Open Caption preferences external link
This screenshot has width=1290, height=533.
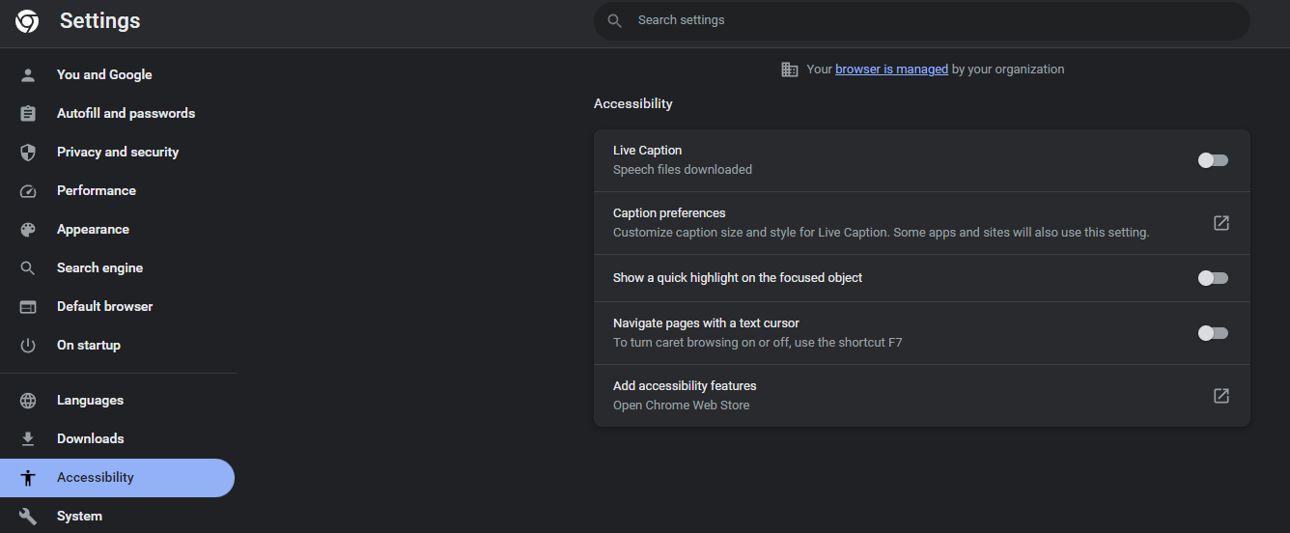pos(1221,223)
